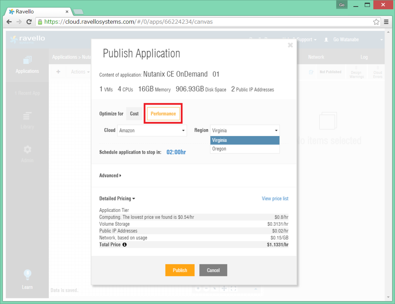The width and height of the screenshot is (395, 304).
Task: Go forward in browser history
Action: pos(19,22)
